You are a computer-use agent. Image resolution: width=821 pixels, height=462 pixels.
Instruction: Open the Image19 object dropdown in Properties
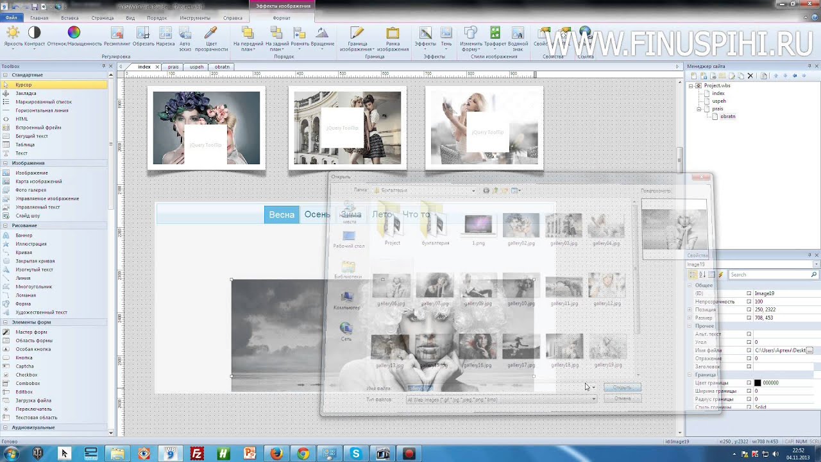coord(816,264)
